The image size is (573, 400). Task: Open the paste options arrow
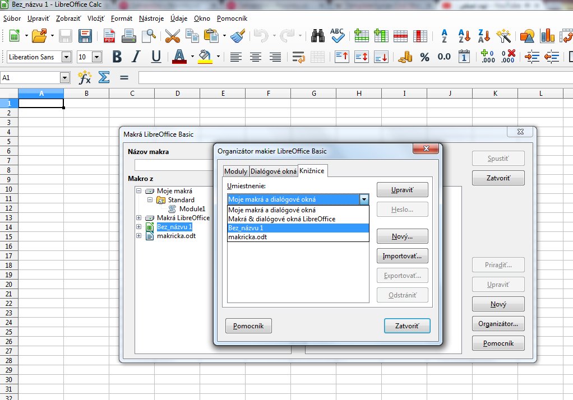tap(224, 36)
